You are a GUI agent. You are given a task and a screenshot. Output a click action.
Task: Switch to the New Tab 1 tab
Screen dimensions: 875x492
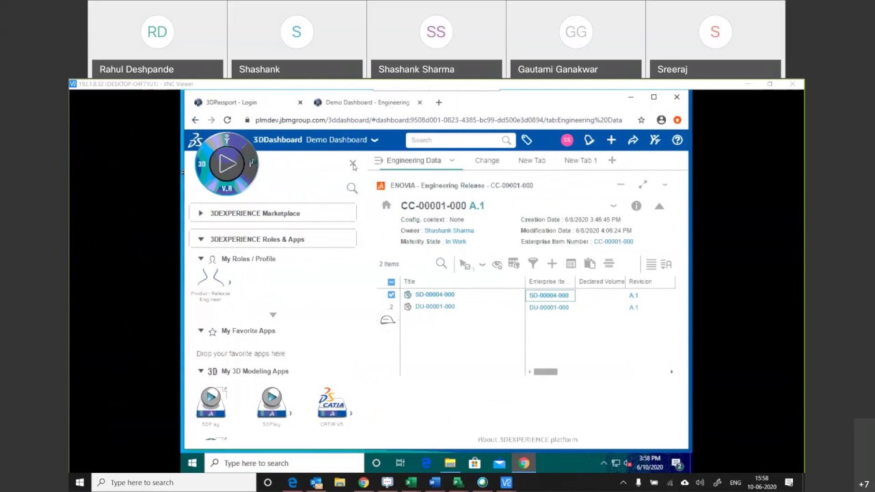point(580,161)
